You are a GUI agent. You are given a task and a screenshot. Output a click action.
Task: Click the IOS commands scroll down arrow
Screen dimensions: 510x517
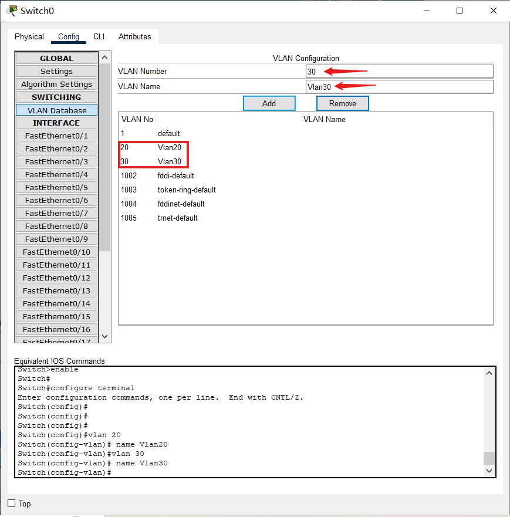tap(489, 471)
